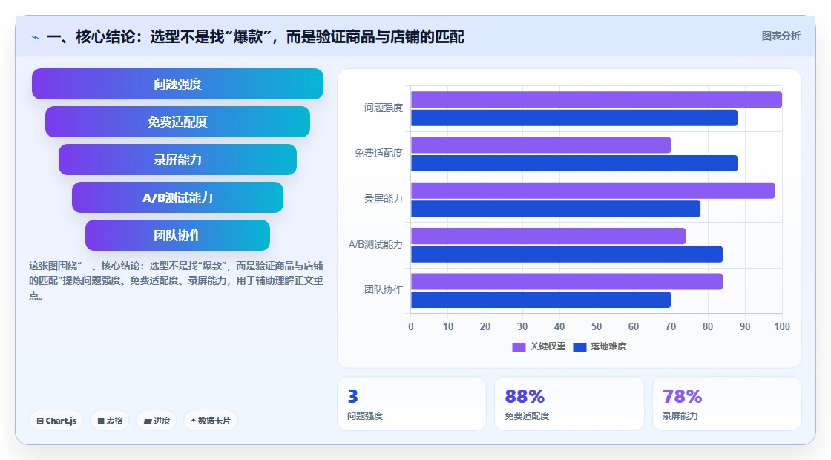The width and height of the screenshot is (831, 460).
Task: Click the 图表分析 label in header
Action: click(x=781, y=36)
